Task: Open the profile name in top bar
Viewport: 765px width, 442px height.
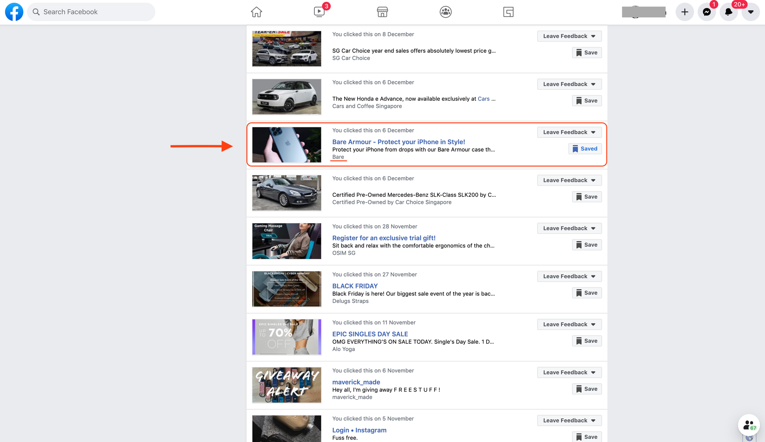Action: 644,12
